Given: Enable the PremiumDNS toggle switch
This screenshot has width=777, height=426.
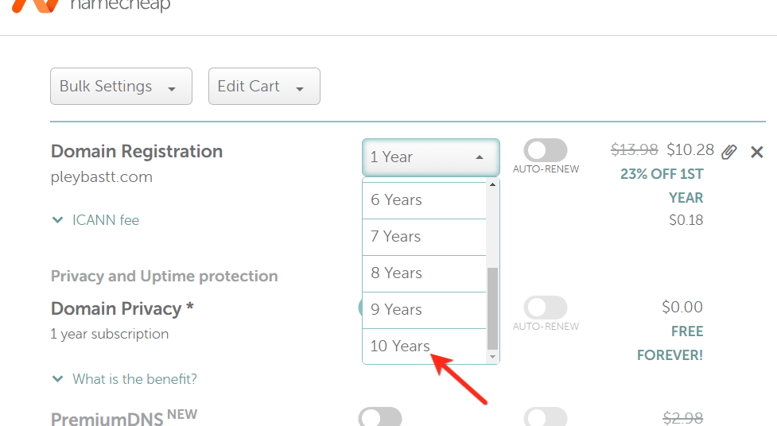Looking at the screenshot, I should 380,417.
